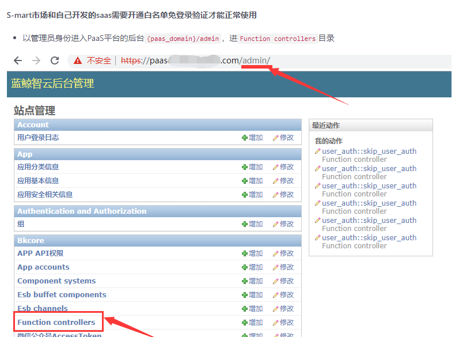Open Authentication and Authorization section header
This screenshot has height=337, width=459.
158,211
